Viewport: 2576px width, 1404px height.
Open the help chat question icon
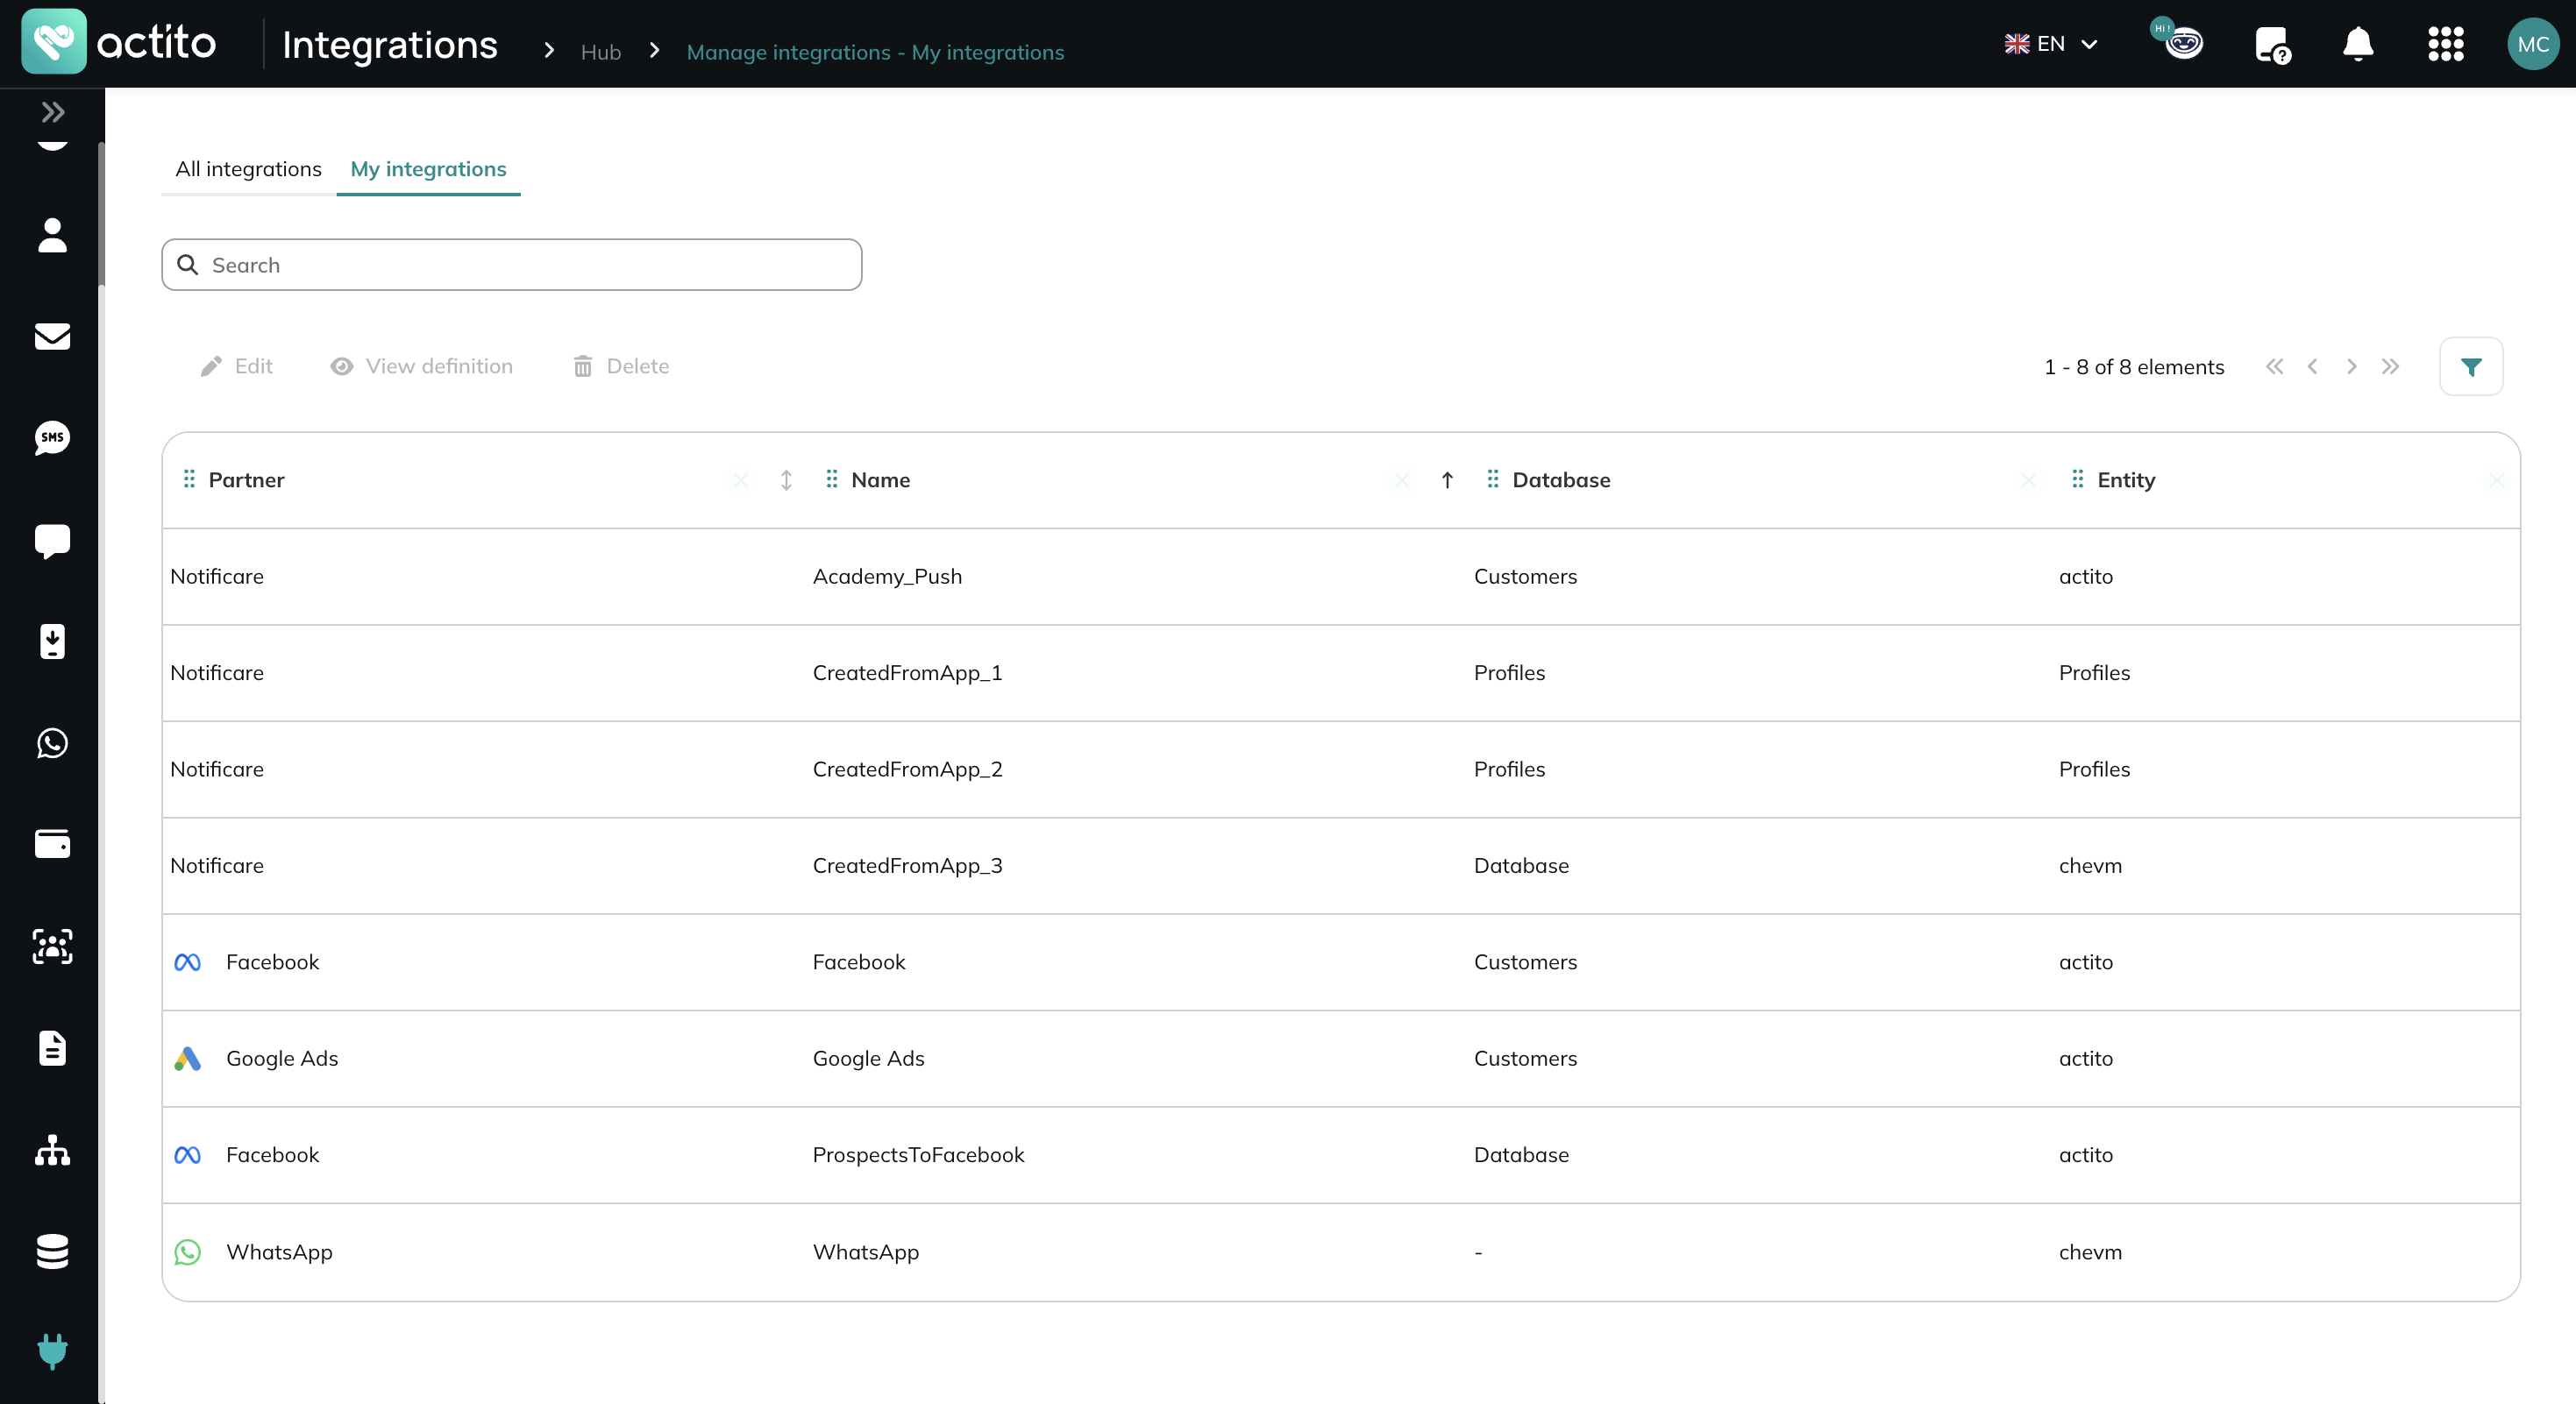[x=2272, y=45]
